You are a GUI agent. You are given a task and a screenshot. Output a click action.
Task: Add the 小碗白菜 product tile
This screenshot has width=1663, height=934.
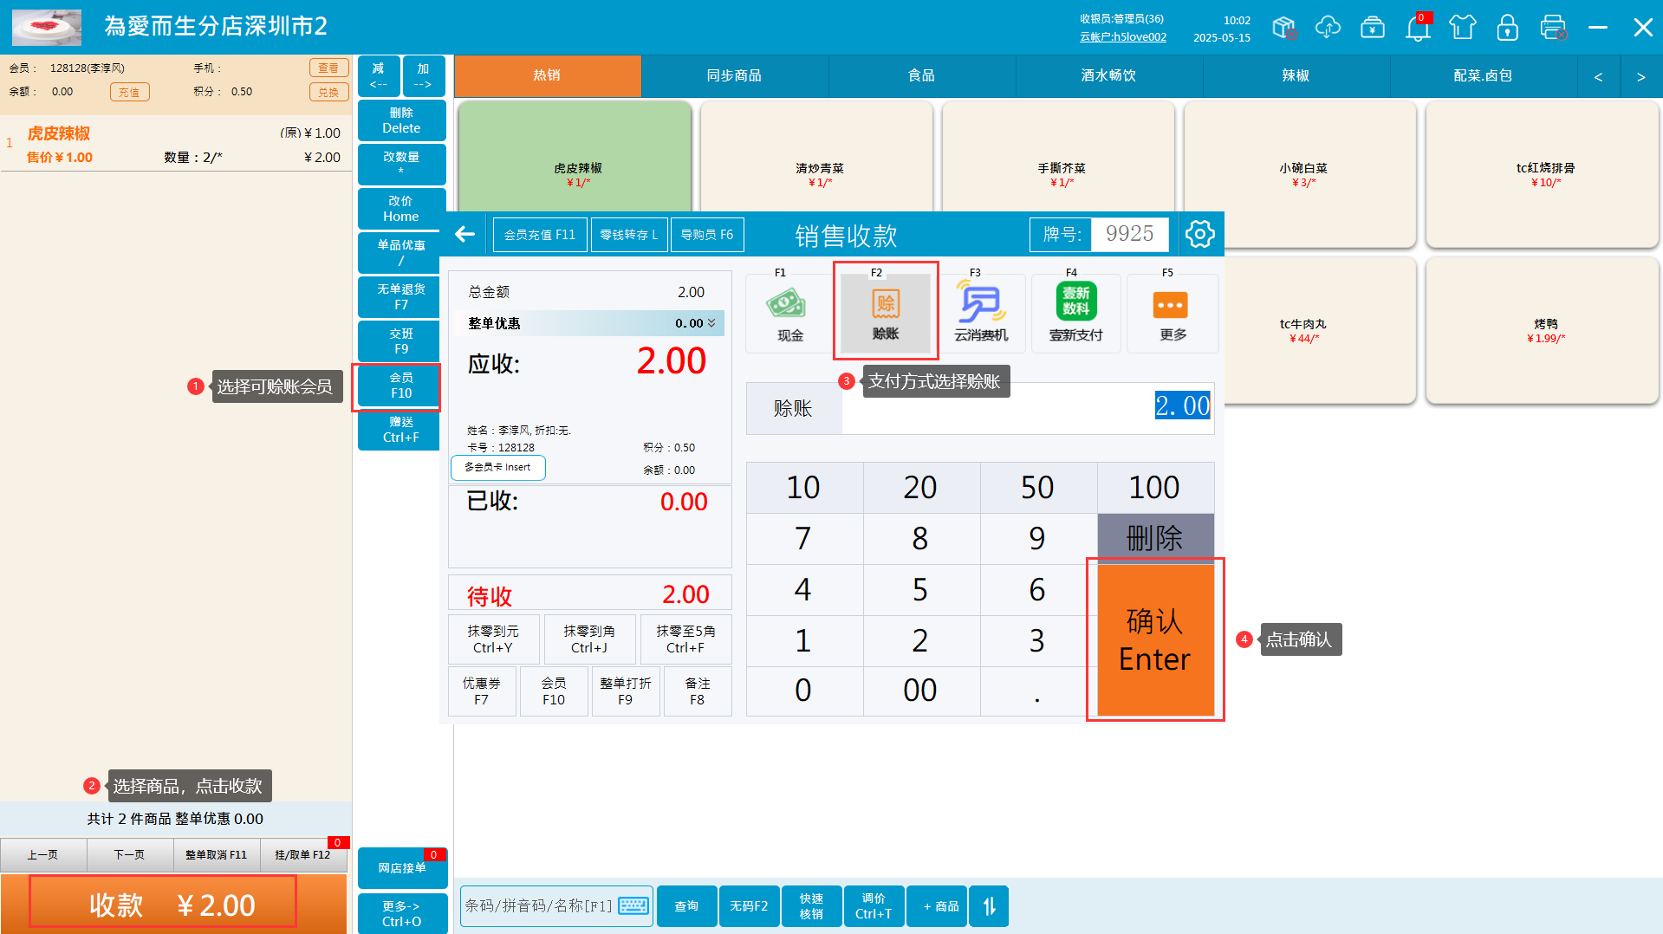coord(1302,174)
